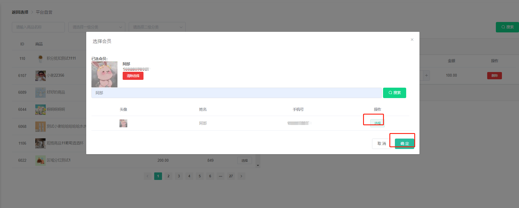This screenshot has height=208, width=519.
Task: Click product thumbnail for 小谢22356
Action: (41, 76)
